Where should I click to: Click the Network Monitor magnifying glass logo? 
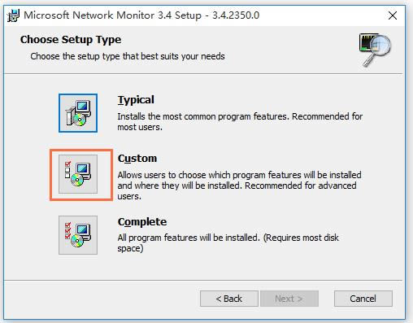[376, 50]
